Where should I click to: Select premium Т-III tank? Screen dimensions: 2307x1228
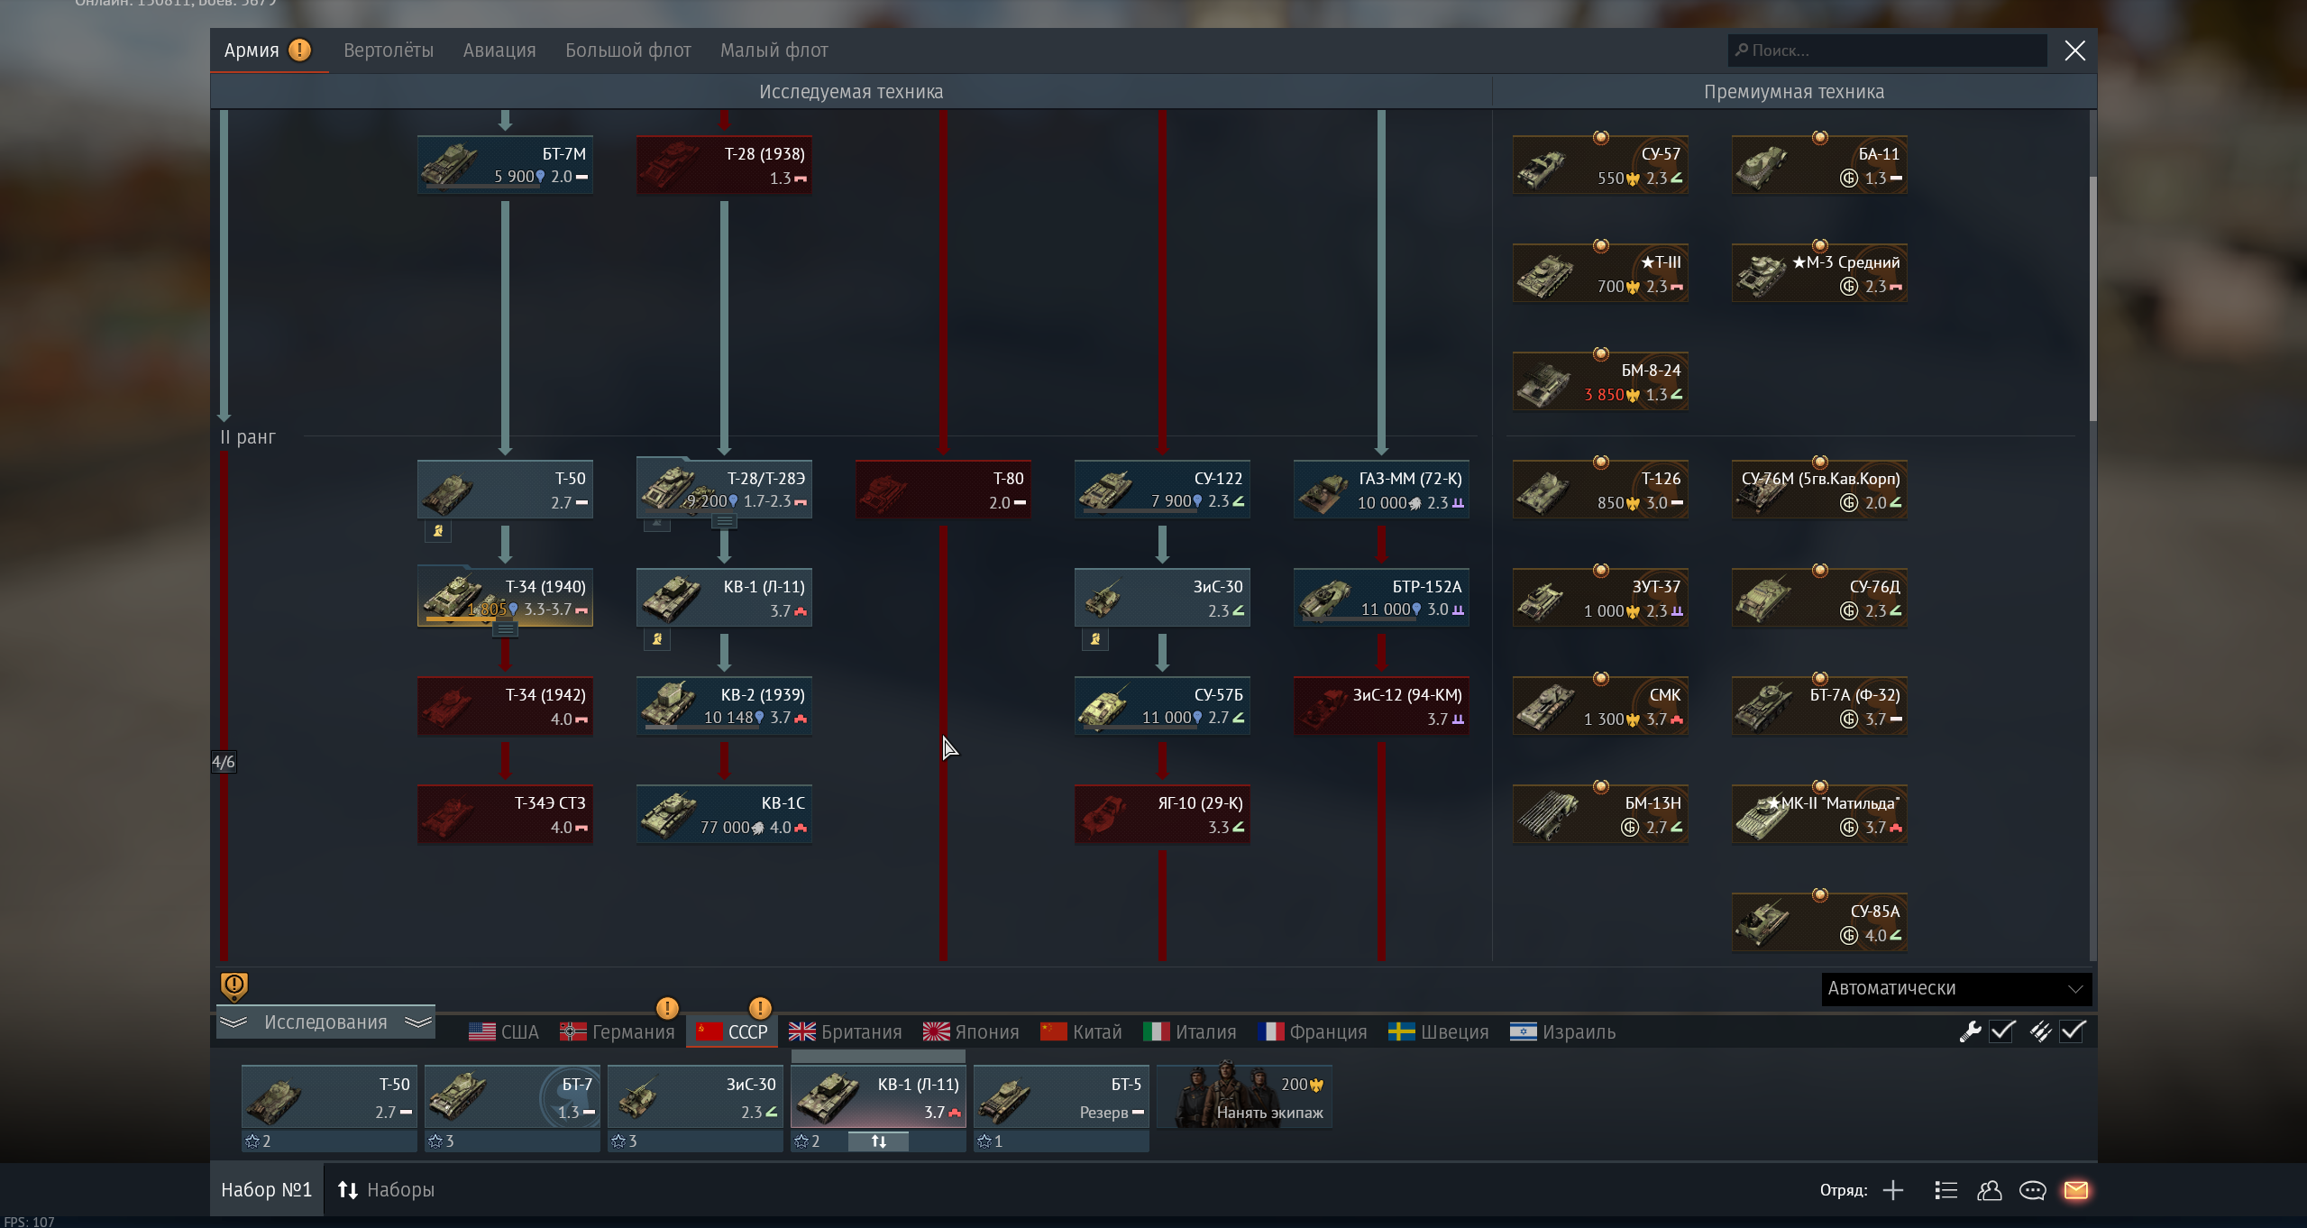tap(1600, 273)
